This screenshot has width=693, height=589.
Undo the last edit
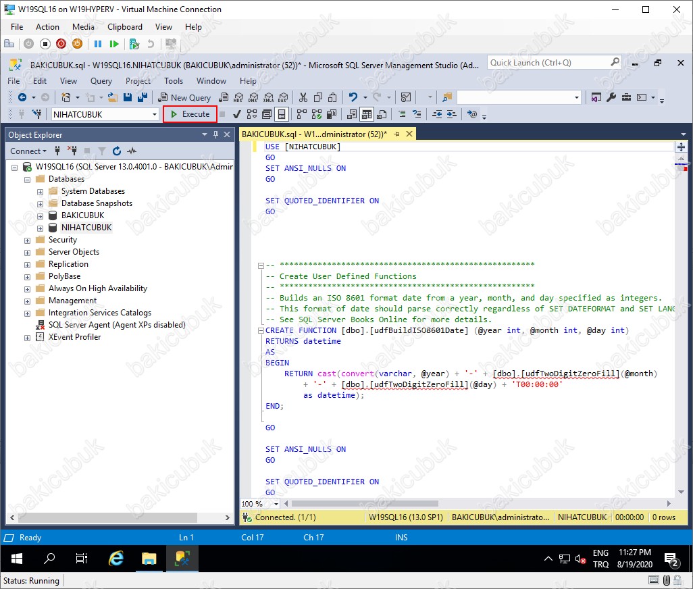coord(353,97)
